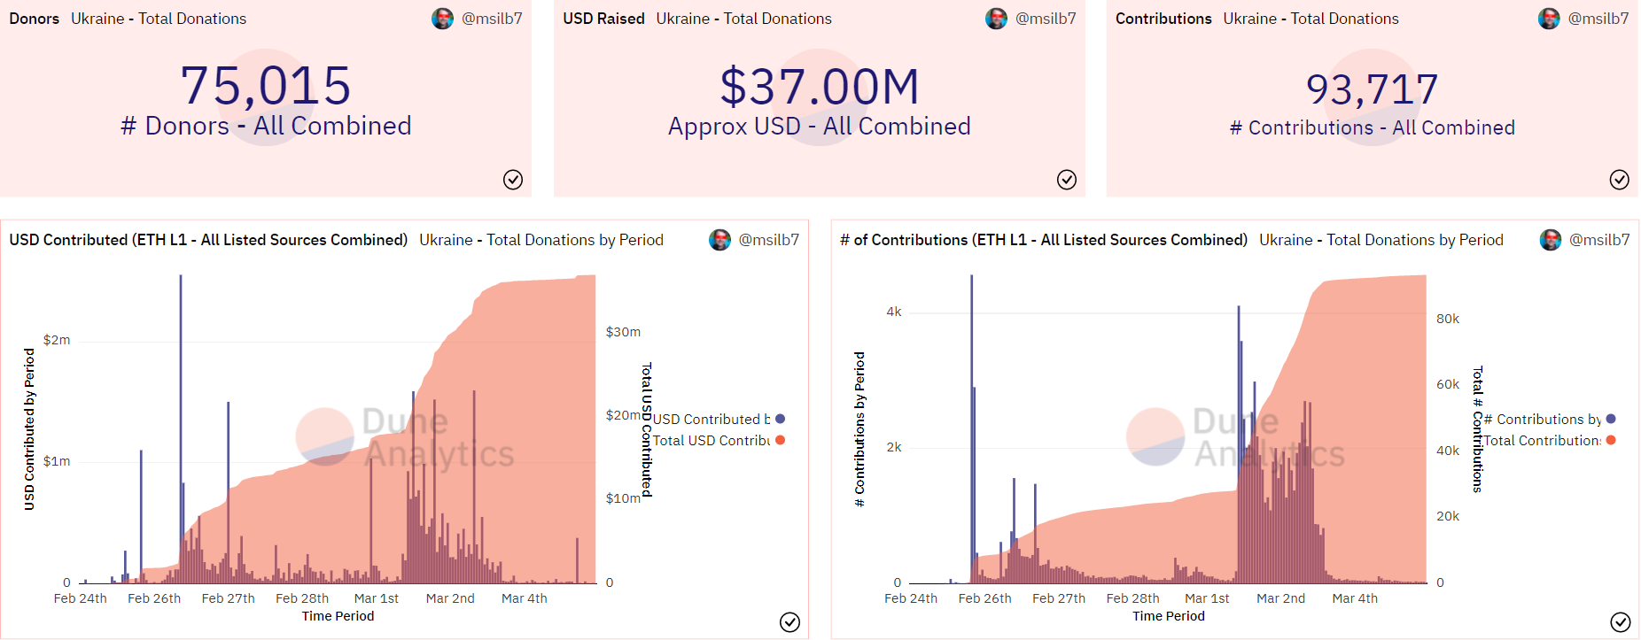The height and width of the screenshot is (640, 1641).
Task: Click the checkmark icon on Contributions counter card
Action: 1619,180
